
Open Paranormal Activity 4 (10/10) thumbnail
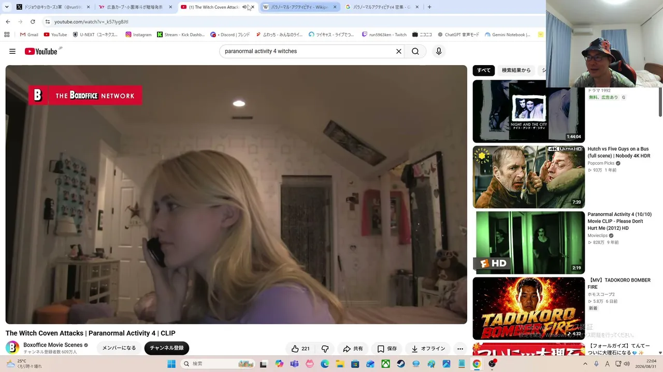(528, 242)
